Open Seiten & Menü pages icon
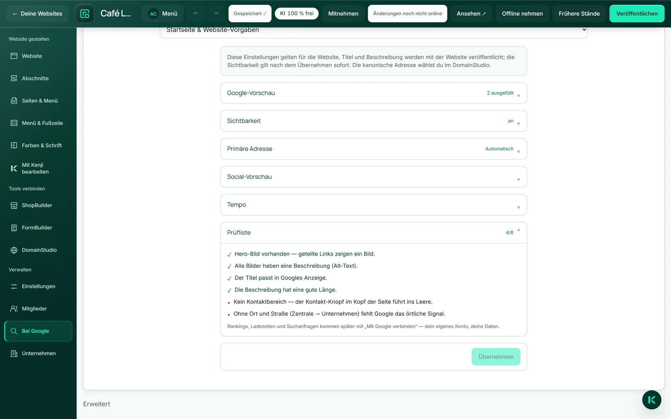This screenshot has height=419, width=671. pos(14,101)
